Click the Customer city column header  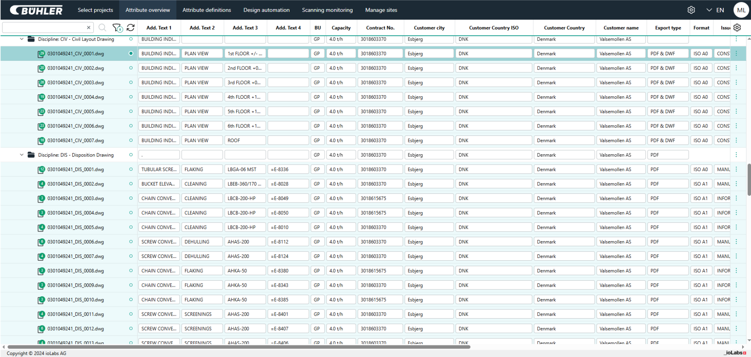point(429,28)
